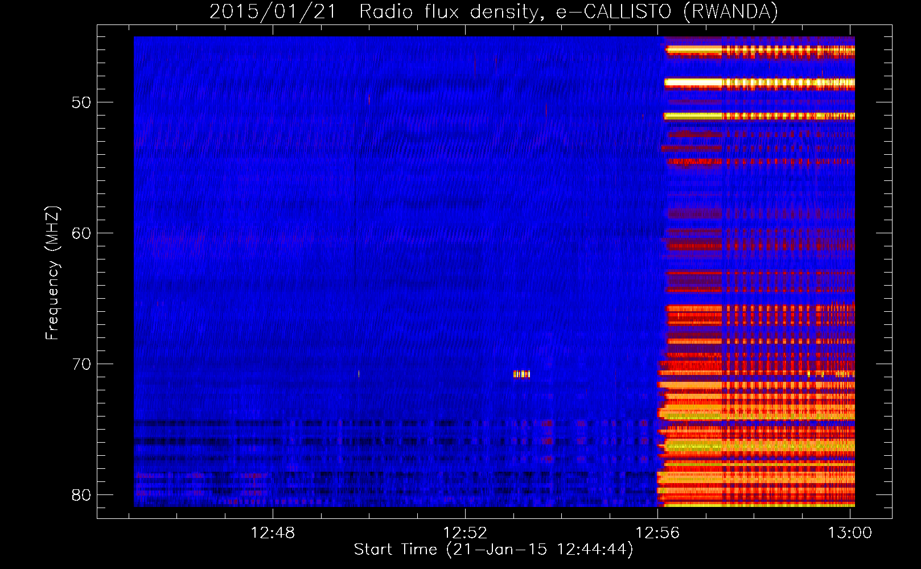Click the "50" frequency tick label
The image size is (921, 569).
82,102
